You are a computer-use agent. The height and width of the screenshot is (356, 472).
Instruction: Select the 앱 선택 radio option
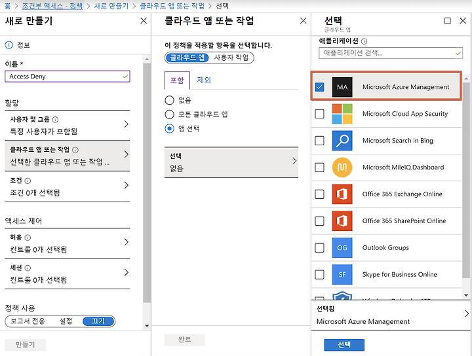click(170, 128)
